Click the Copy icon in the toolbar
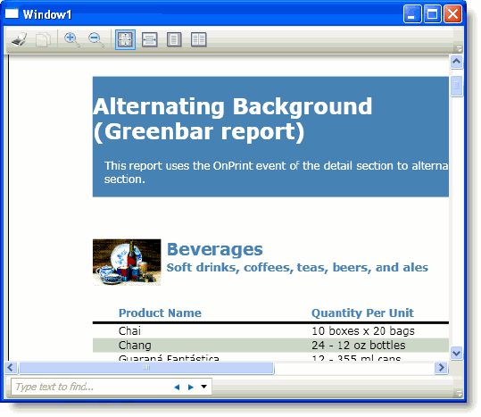Screen dimensions: 481x417 pyautogui.click(x=43, y=39)
